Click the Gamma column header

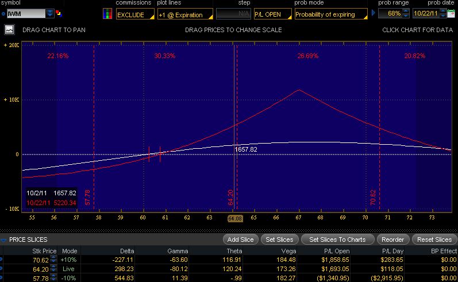[x=178, y=251]
